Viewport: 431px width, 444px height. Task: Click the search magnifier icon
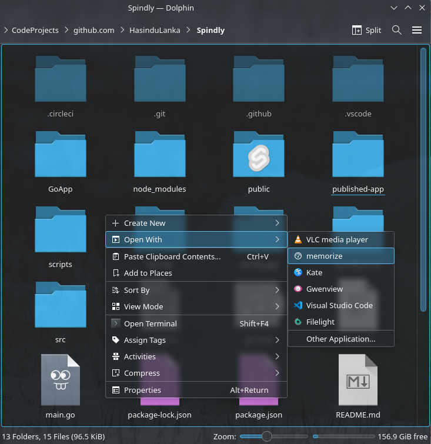[397, 30]
